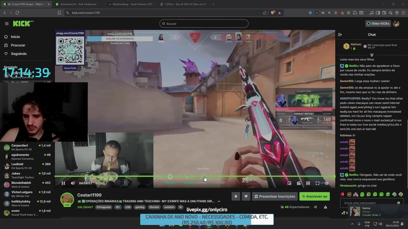Expand chat leaderboard chevron under Xaiimm
408x229 pixels.
[x=372, y=55]
